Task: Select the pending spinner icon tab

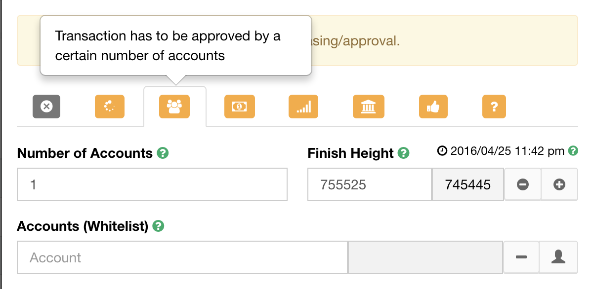Action: 110,106
